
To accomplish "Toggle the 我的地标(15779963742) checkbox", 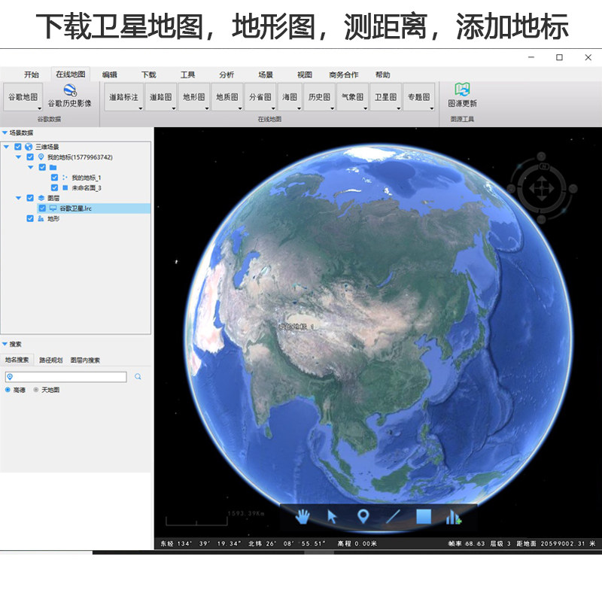I will (30, 157).
